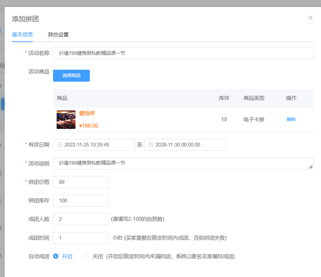Grab the 活动说明 textarea resize handle
This screenshot has height=277, width=321.
pos(311,167)
